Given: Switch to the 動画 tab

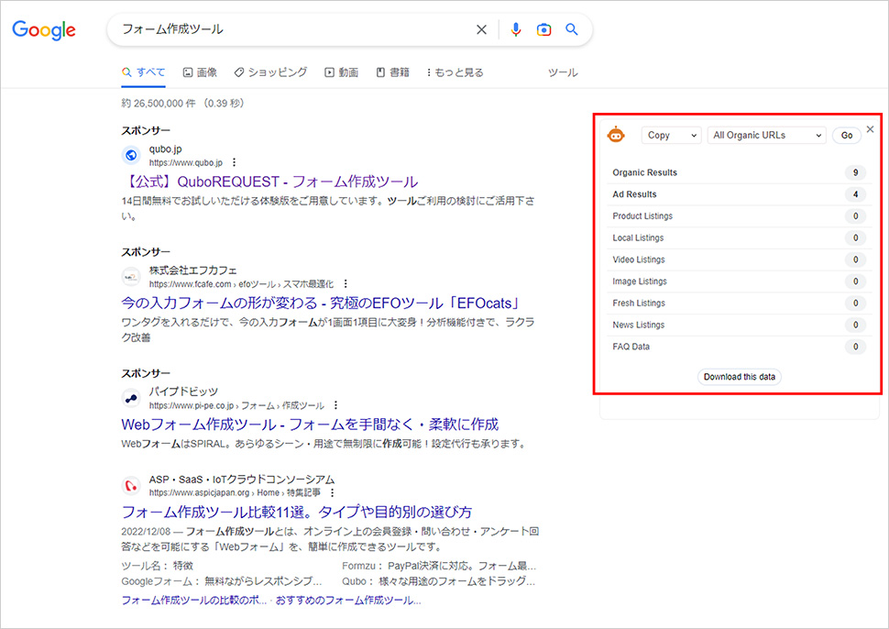Looking at the screenshot, I should coord(342,72).
